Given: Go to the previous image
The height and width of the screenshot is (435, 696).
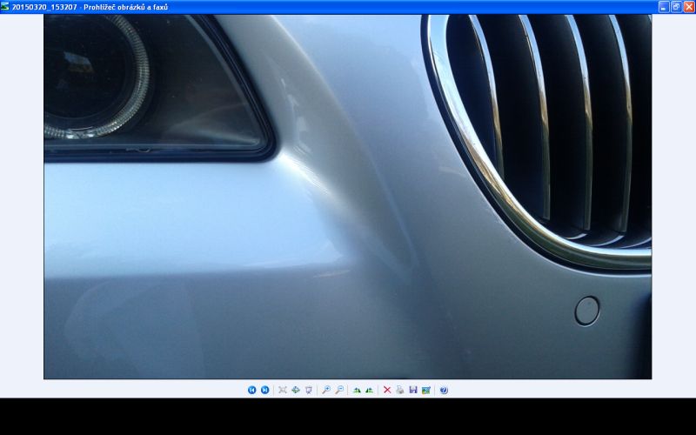Looking at the screenshot, I should pyautogui.click(x=251, y=390).
